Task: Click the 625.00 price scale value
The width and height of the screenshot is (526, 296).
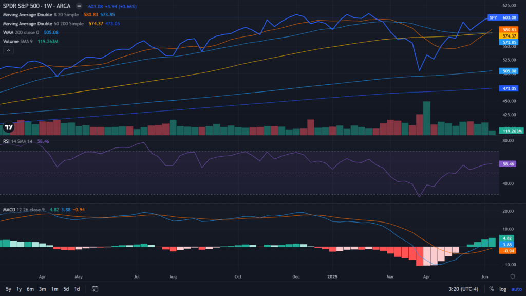Action: tap(509, 5)
